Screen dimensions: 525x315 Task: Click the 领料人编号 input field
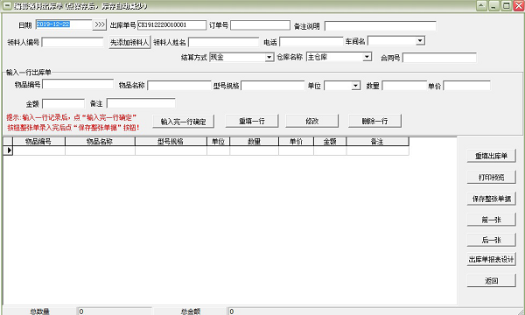click(x=73, y=42)
